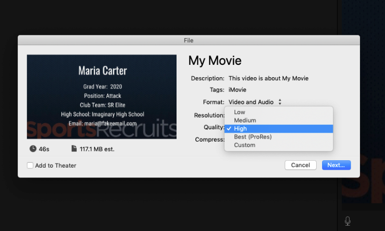Click the 117.1 MB est. text
This screenshot has width=385, height=231.
click(97, 149)
